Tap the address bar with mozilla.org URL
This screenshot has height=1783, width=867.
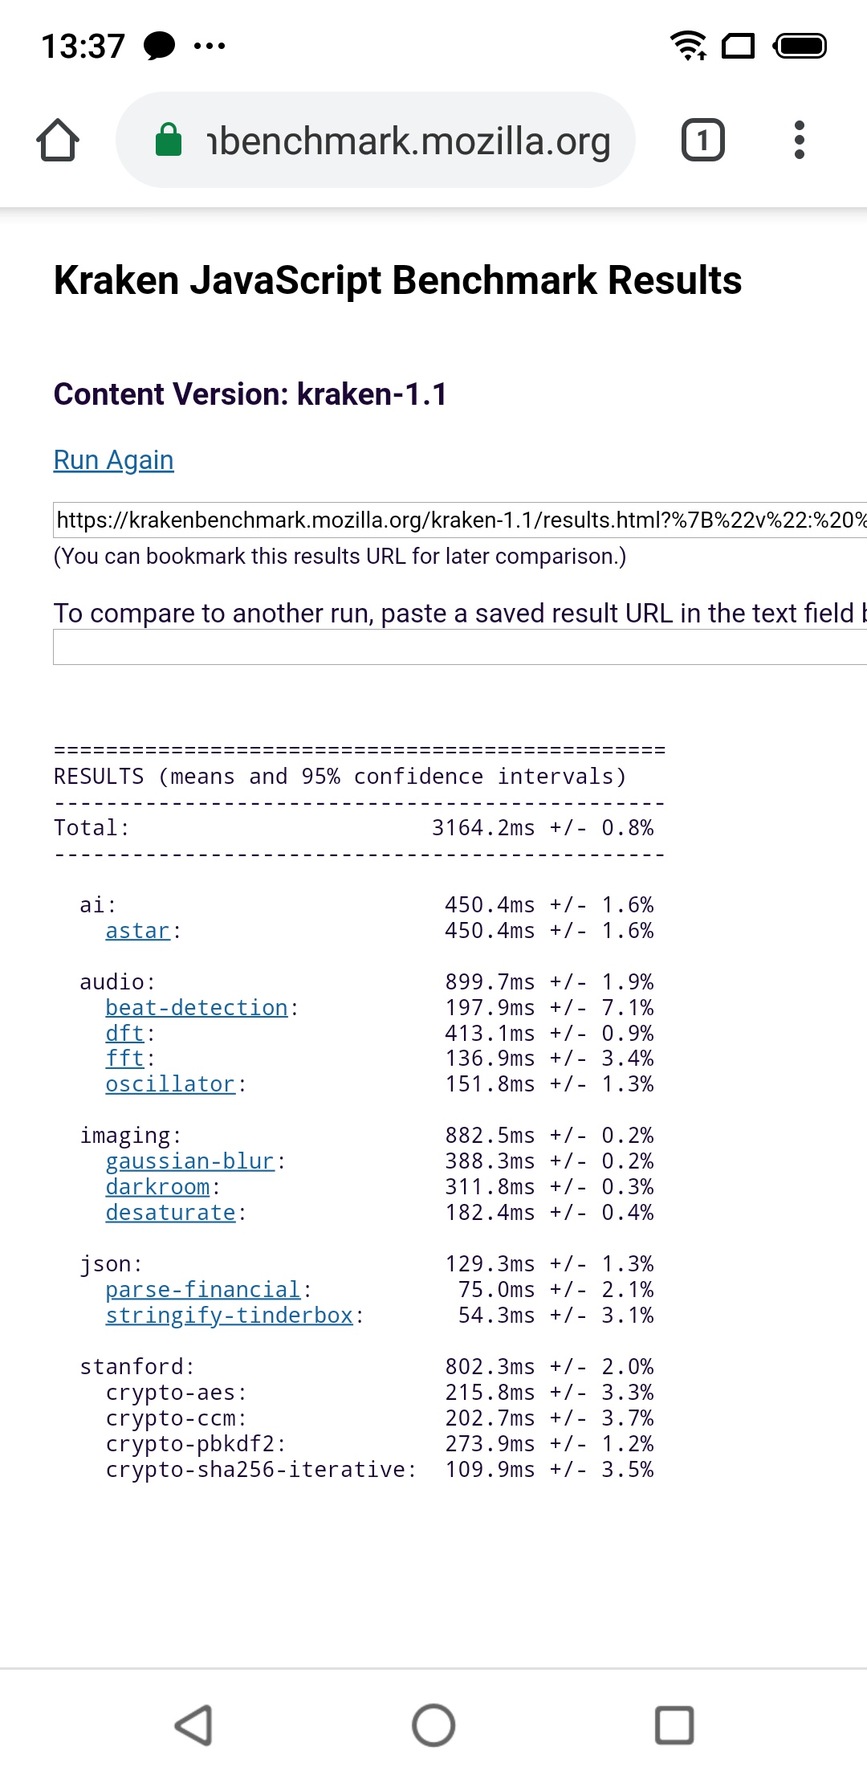(408, 141)
